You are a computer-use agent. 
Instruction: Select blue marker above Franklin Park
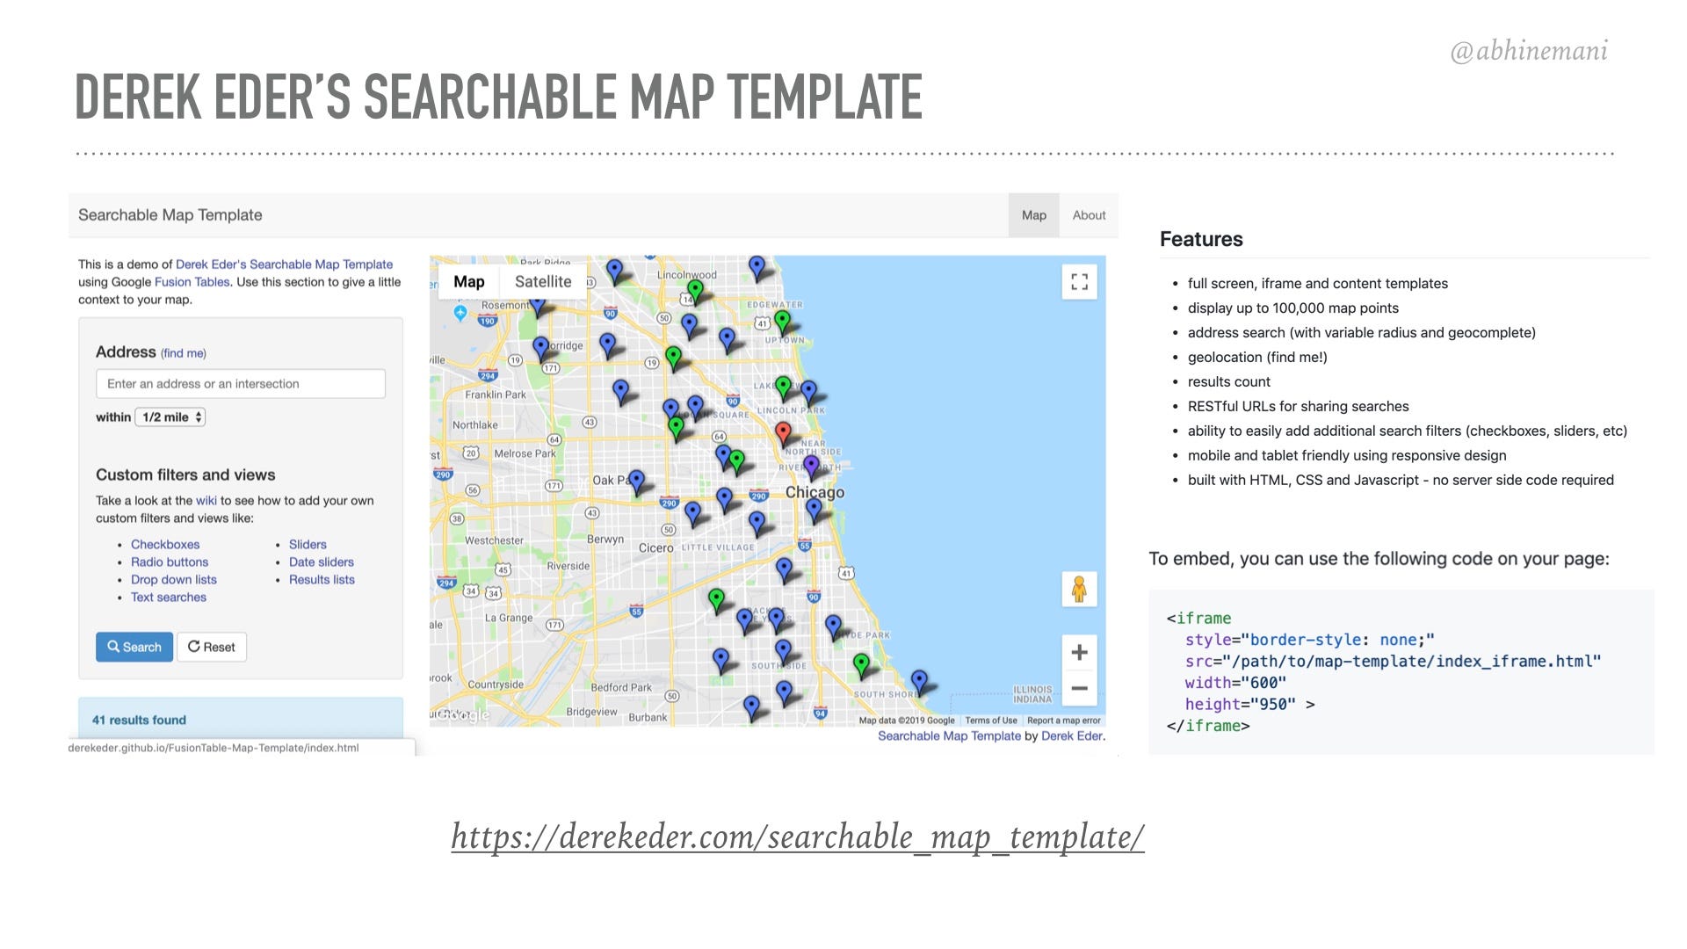click(541, 349)
